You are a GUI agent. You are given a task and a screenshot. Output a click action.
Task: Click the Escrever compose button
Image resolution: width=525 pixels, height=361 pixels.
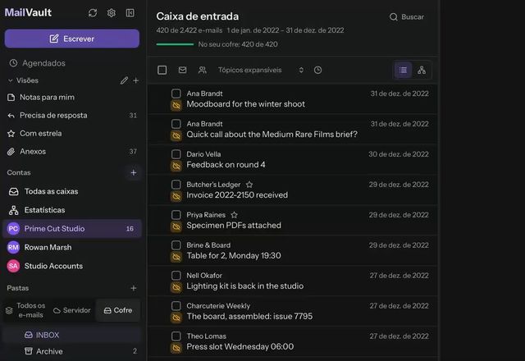(72, 39)
